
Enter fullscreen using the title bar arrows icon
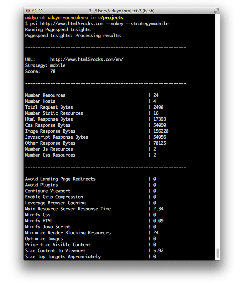point(216,11)
